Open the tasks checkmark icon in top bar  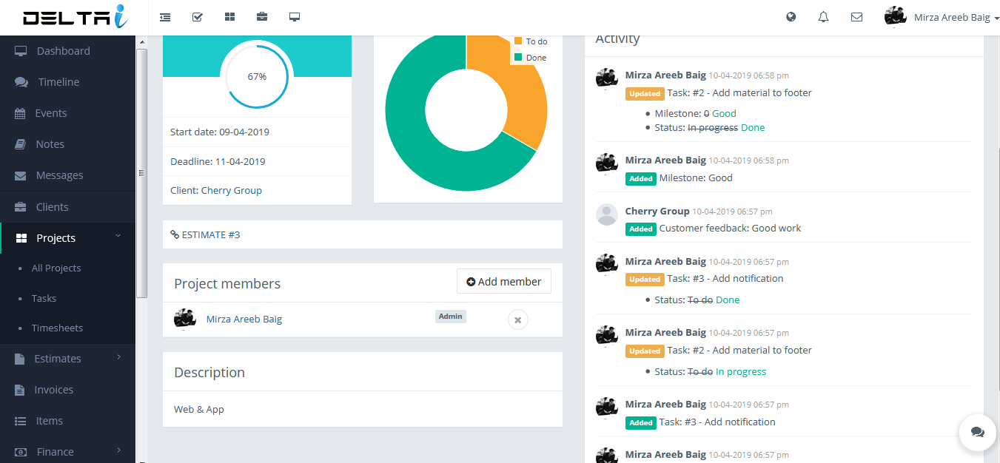(x=198, y=17)
